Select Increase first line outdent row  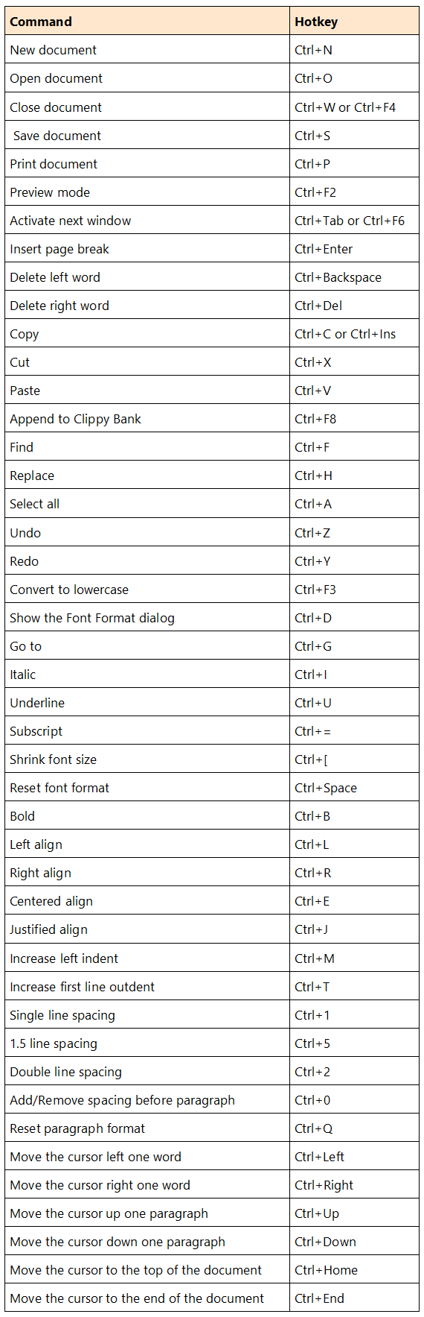point(212,986)
